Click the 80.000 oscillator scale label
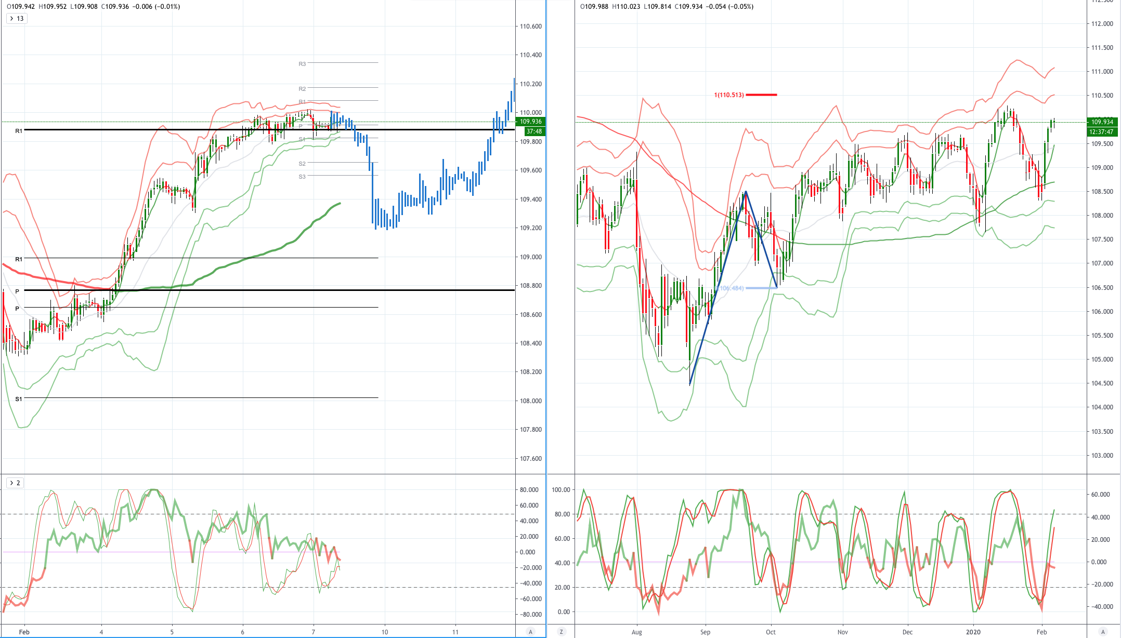 (529, 490)
